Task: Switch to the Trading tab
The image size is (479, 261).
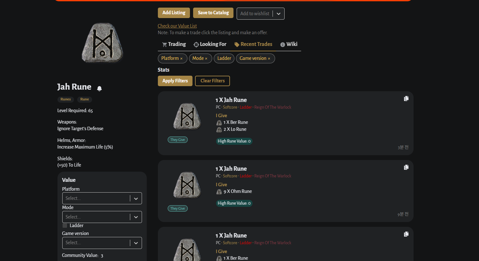Action: [x=174, y=44]
